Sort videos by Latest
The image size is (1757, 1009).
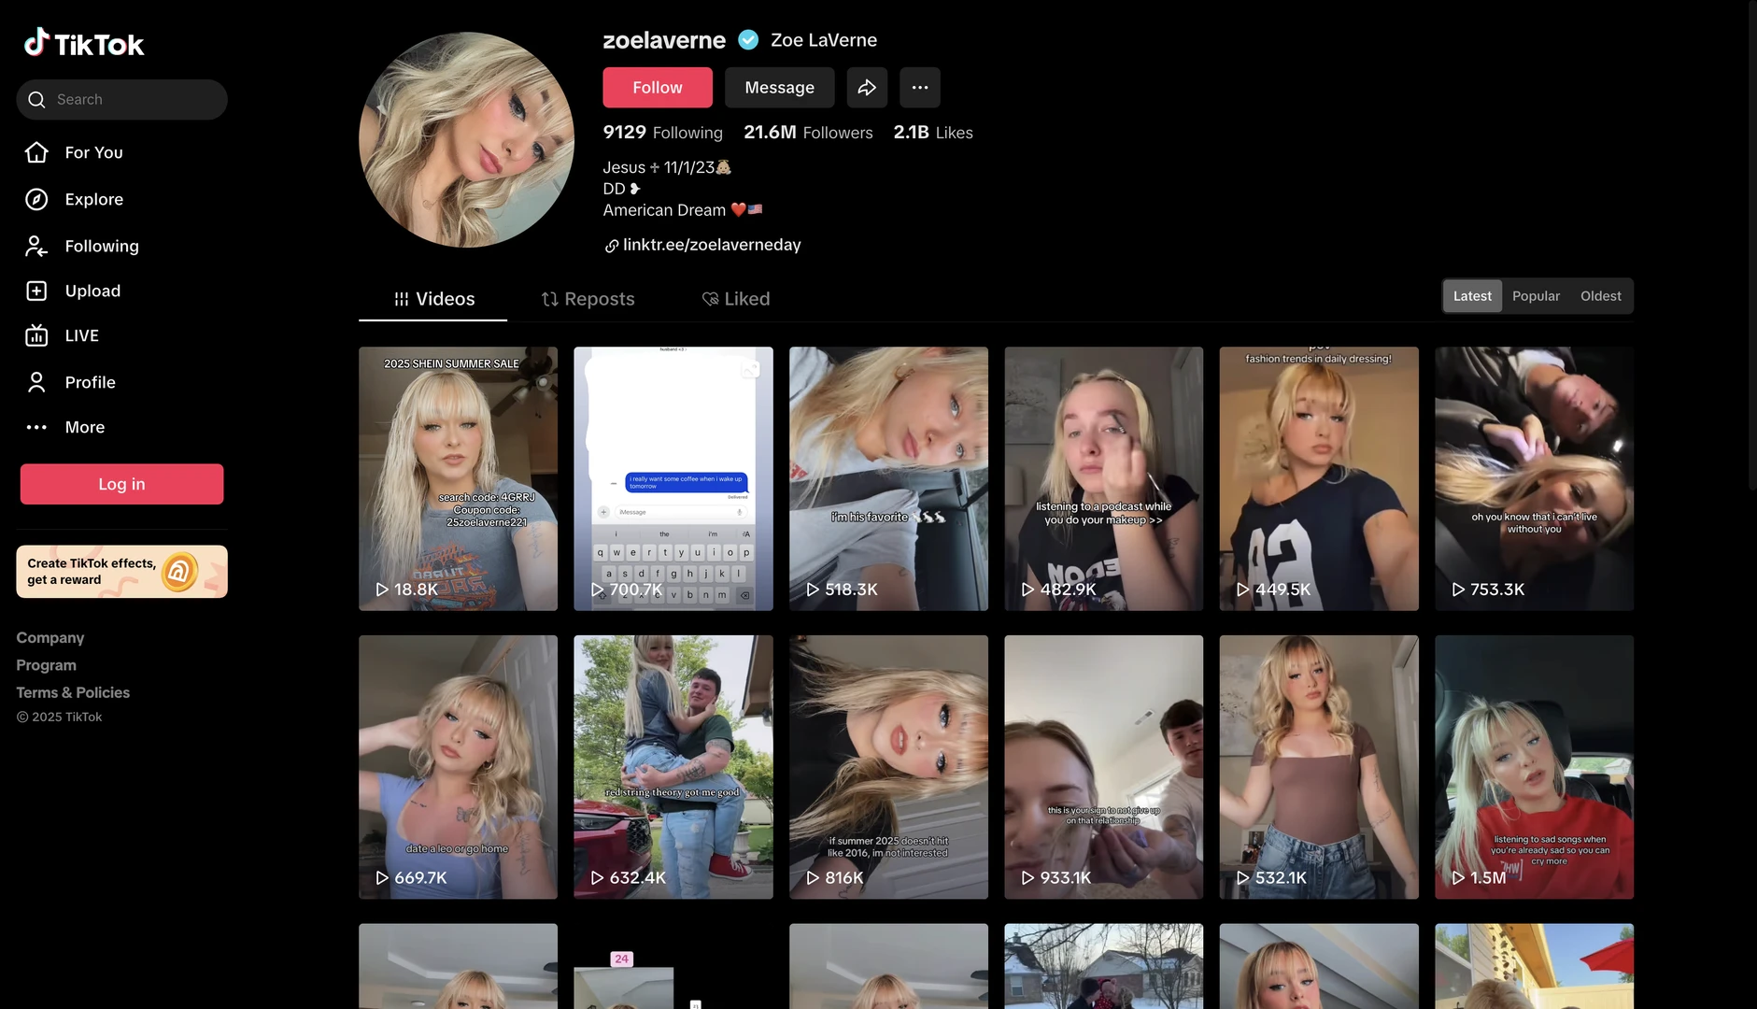[1472, 296]
